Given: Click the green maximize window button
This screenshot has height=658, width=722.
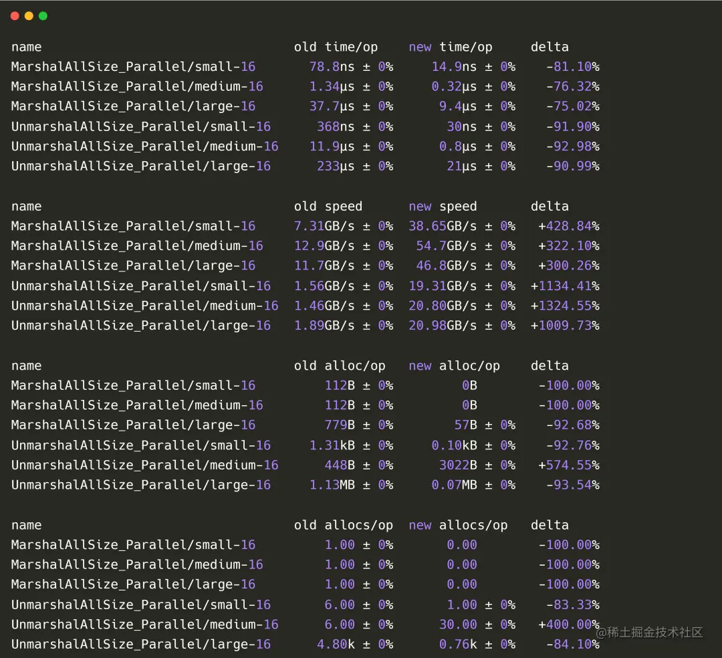Looking at the screenshot, I should [43, 16].
